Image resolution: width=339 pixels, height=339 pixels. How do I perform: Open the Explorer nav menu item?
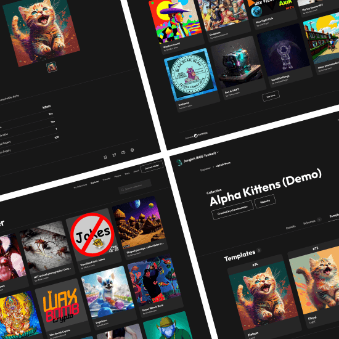95,182
